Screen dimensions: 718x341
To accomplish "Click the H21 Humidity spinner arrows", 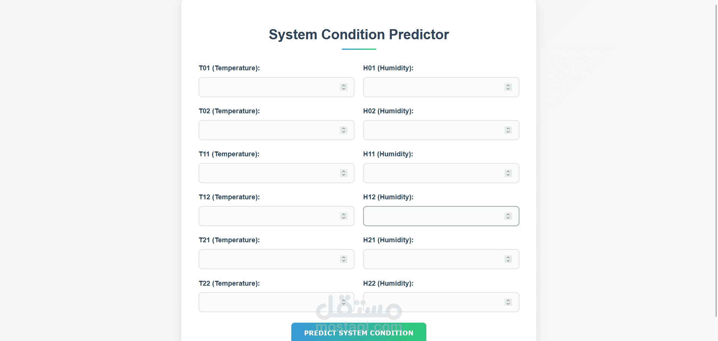I will click(508, 259).
